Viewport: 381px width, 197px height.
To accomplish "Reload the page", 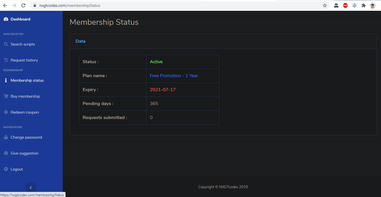I will tap(23, 5).
